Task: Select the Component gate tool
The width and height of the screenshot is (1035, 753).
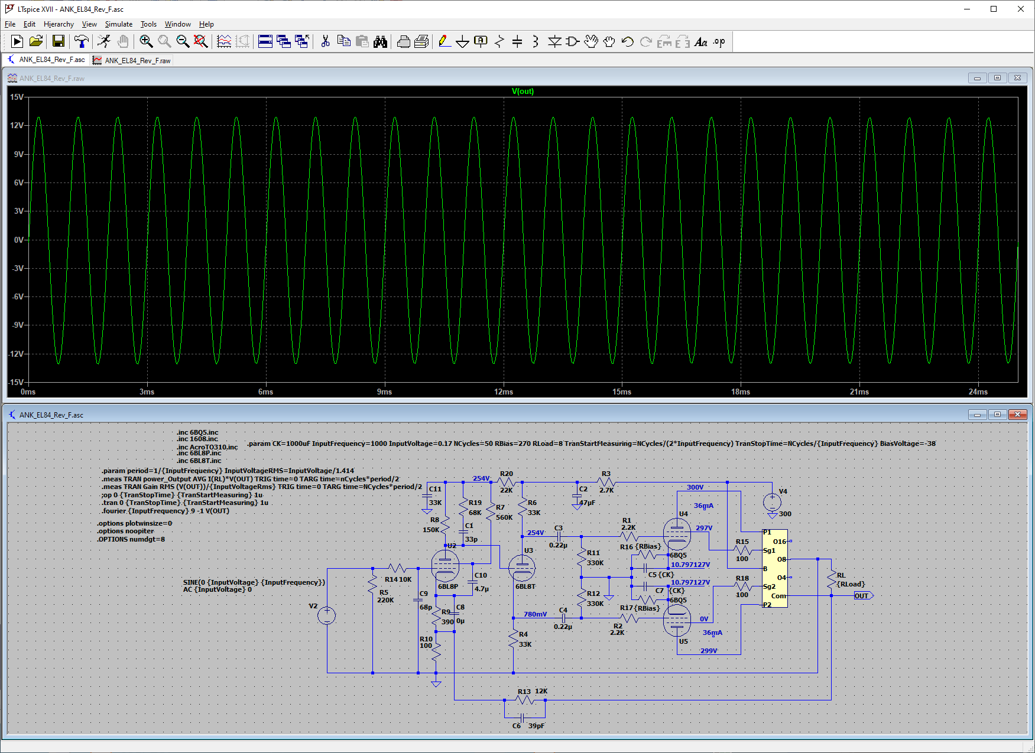Action: (x=572, y=41)
